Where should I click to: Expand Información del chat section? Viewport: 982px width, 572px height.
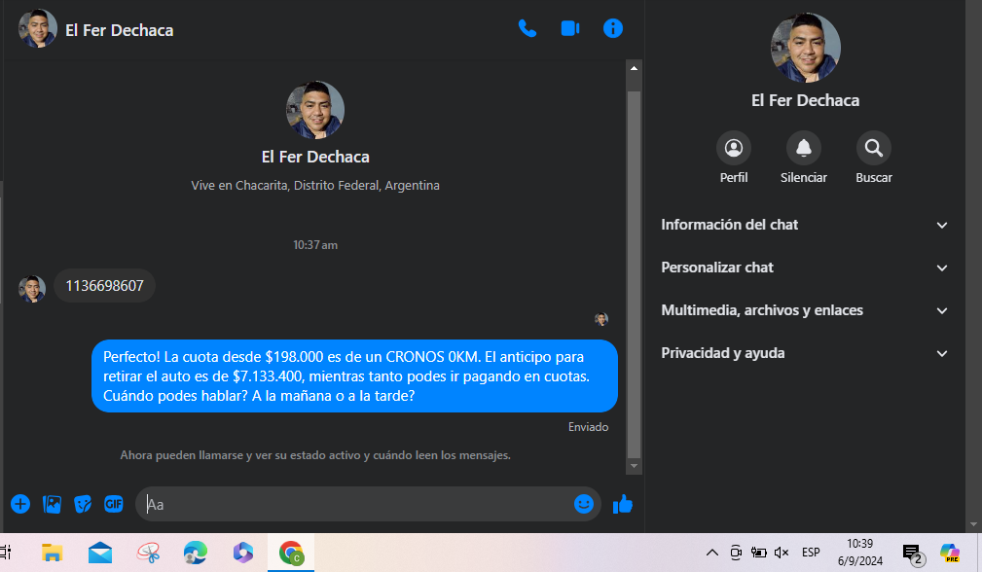(804, 225)
